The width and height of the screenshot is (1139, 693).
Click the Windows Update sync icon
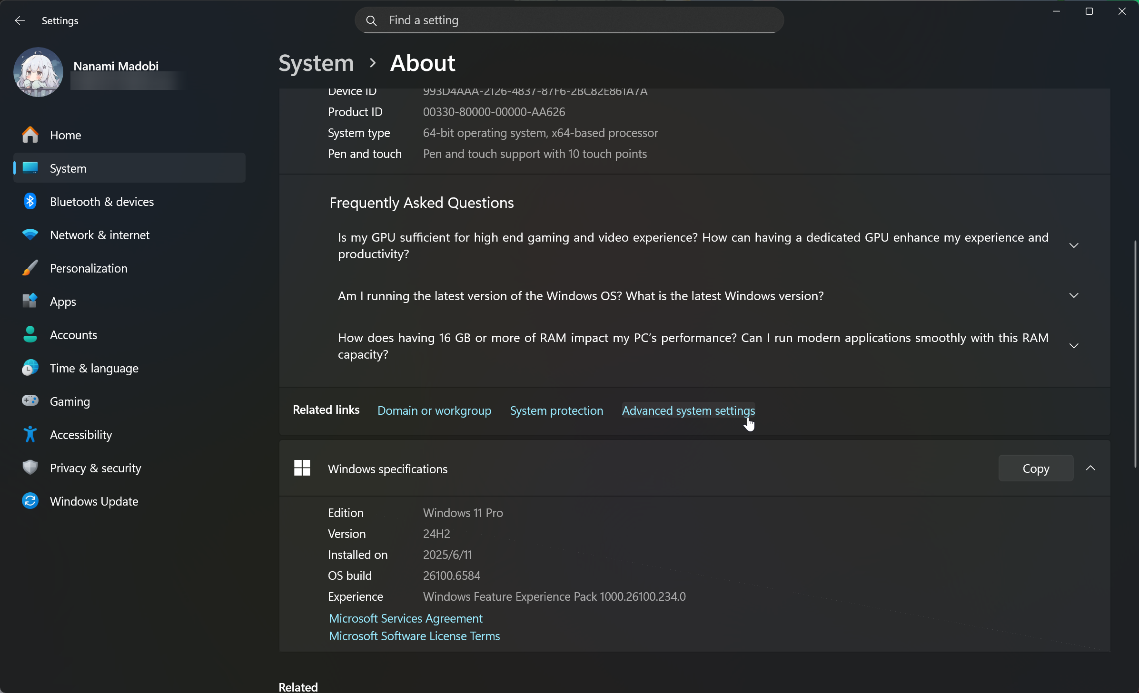coord(30,501)
